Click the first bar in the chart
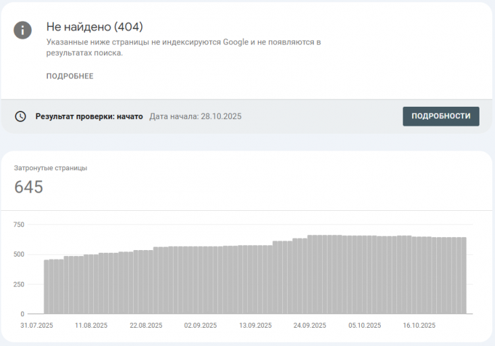This screenshot has height=346, width=495. point(47,287)
